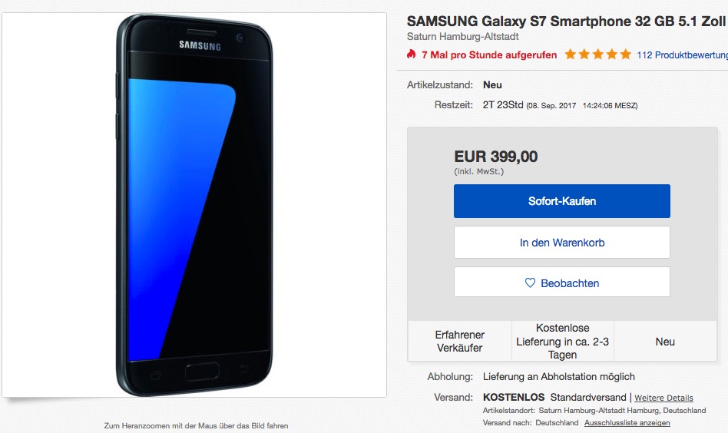Select the Neu condition info box
Viewport: 728px width, 433px height.
(665, 341)
